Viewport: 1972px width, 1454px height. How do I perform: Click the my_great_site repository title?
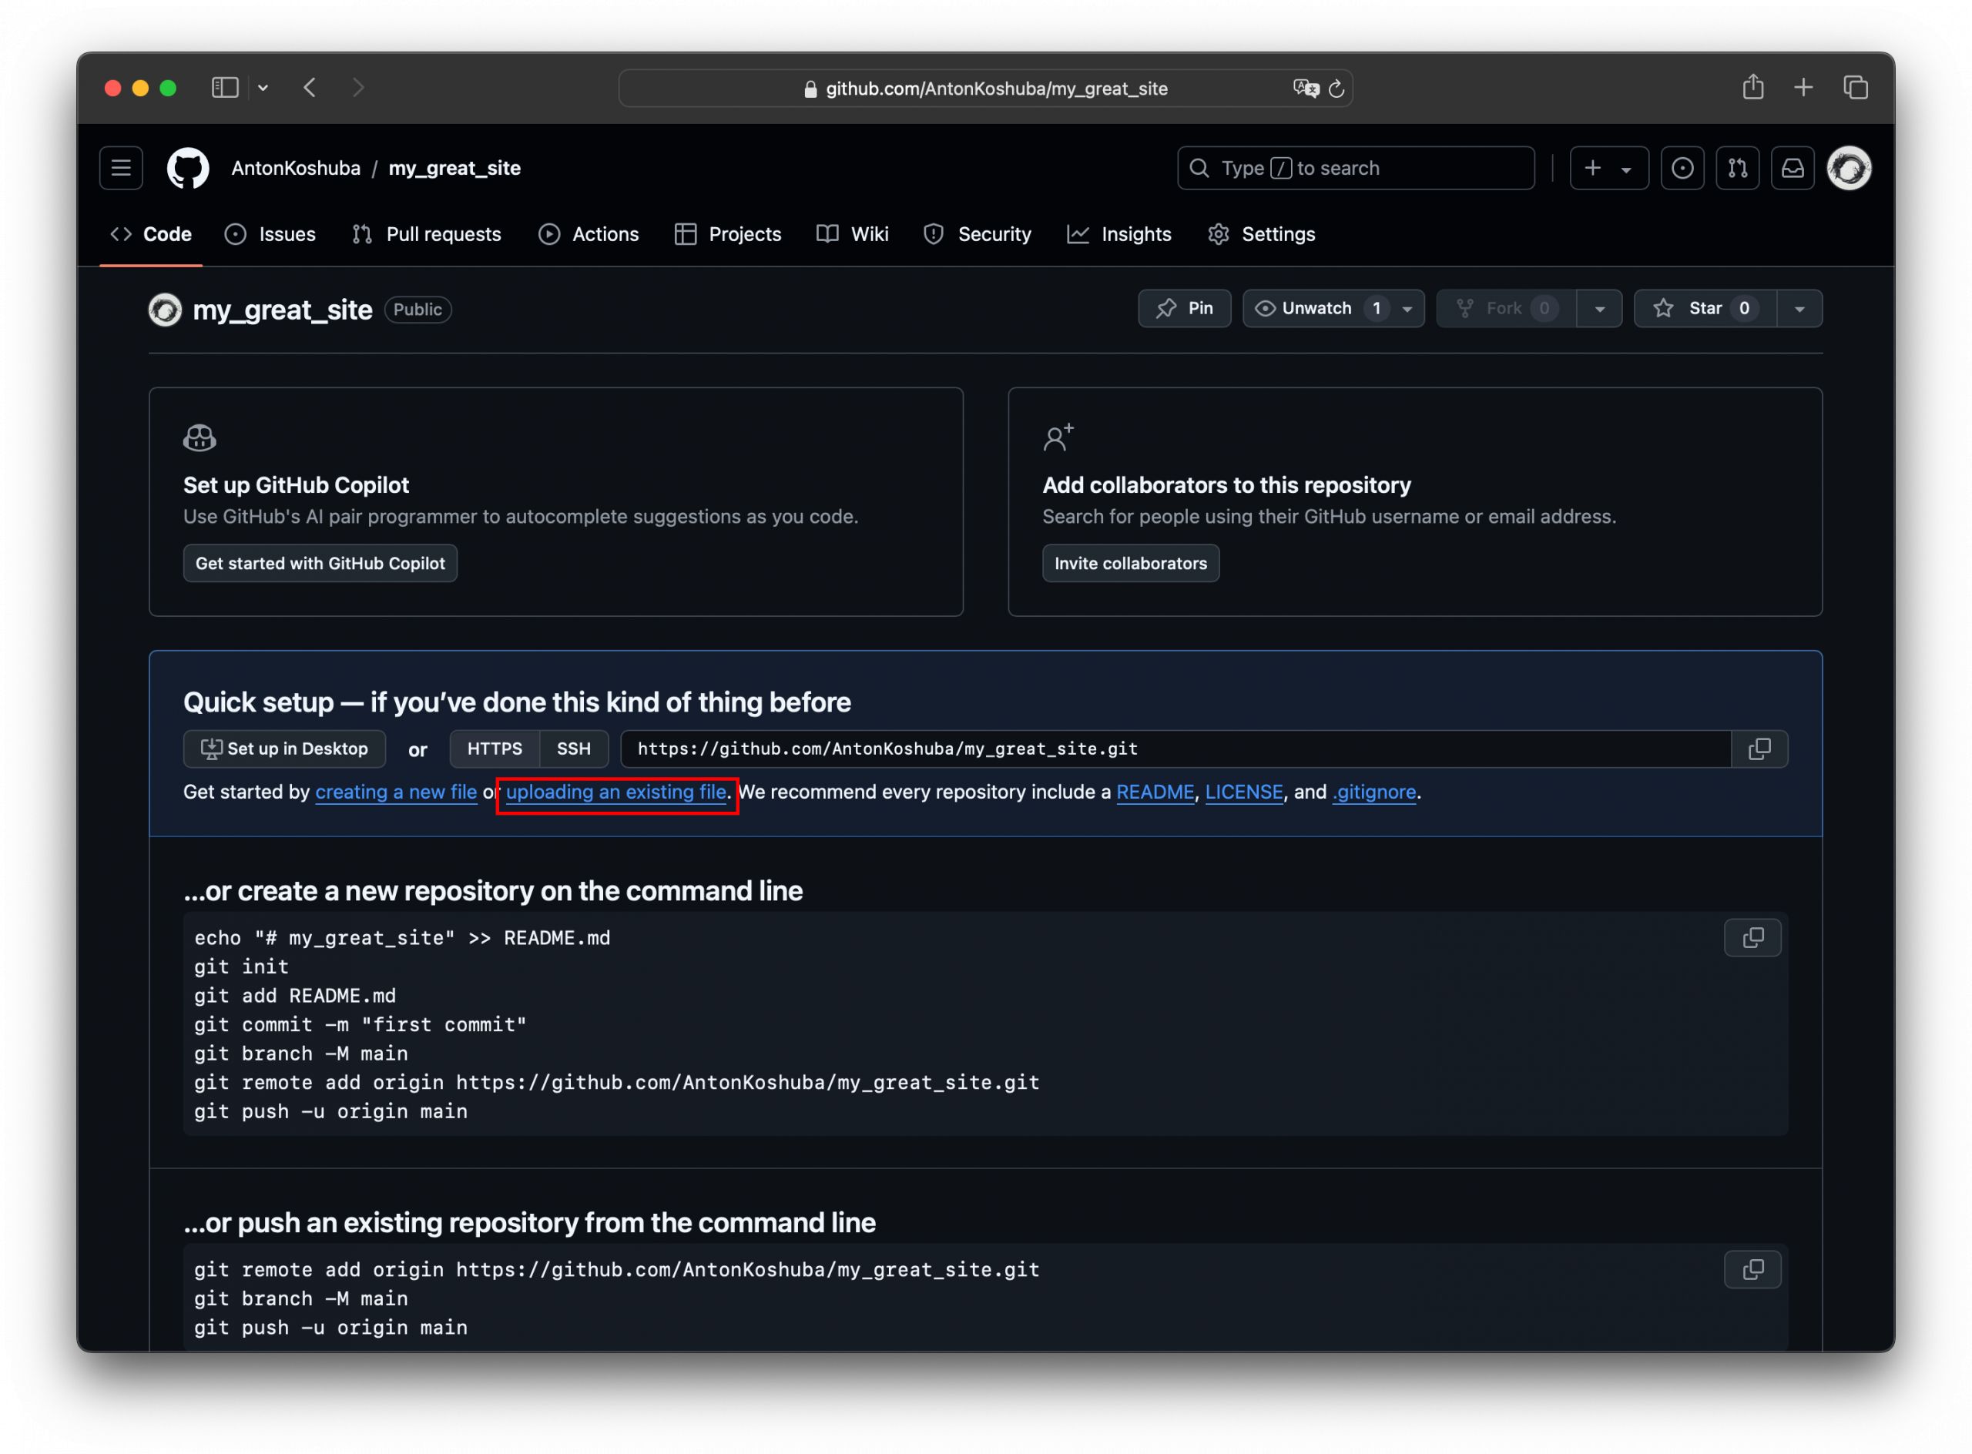click(283, 310)
